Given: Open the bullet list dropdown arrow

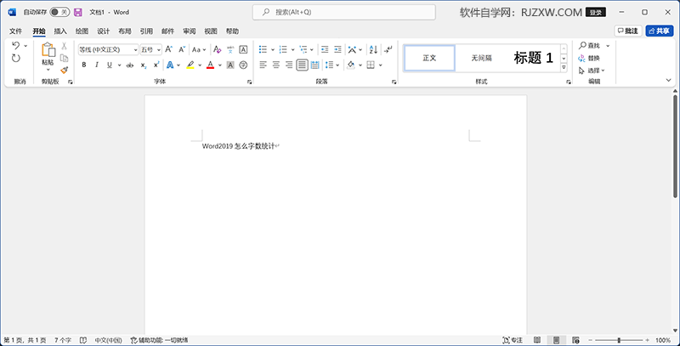Looking at the screenshot, I should [272, 49].
